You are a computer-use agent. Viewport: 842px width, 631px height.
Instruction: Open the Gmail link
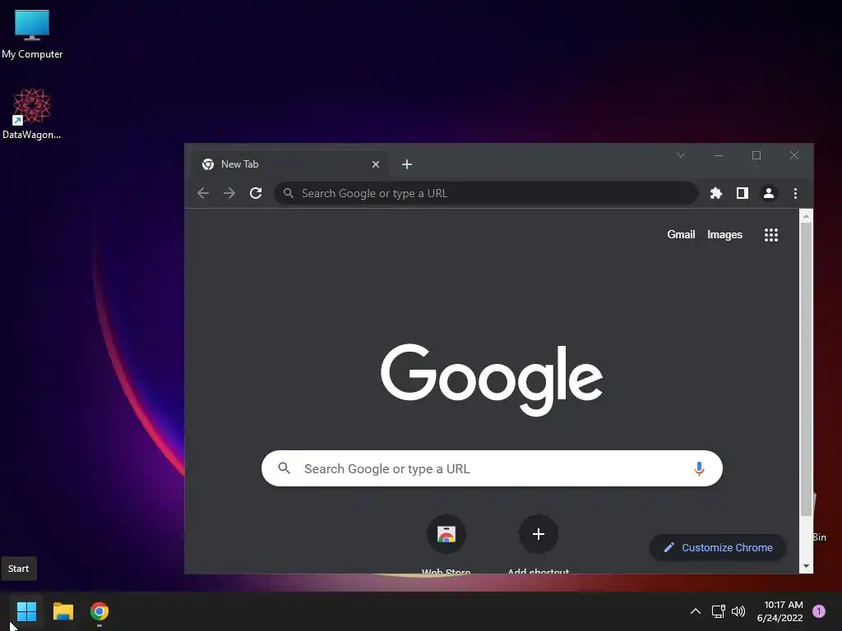[681, 234]
